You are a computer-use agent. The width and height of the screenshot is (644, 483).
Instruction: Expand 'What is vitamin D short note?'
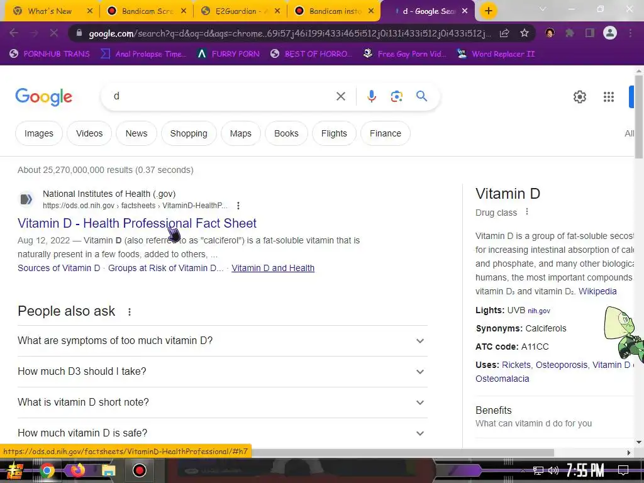[222, 402]
